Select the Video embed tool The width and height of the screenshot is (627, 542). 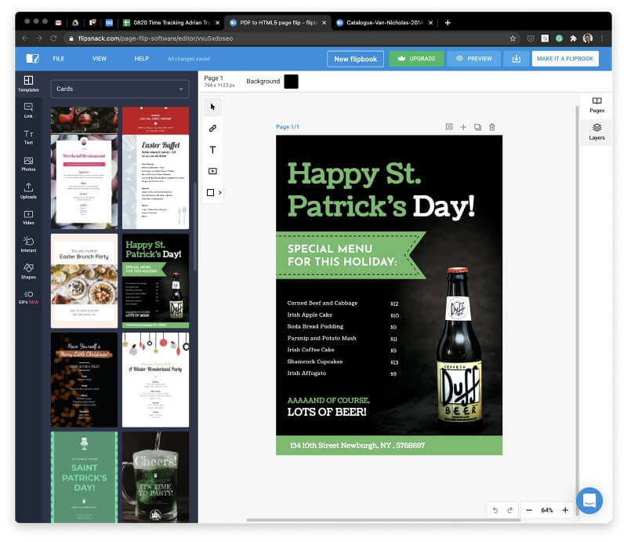212,170
